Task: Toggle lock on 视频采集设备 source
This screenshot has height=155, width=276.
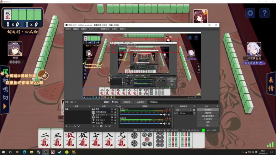Action: tap(115, 112)
